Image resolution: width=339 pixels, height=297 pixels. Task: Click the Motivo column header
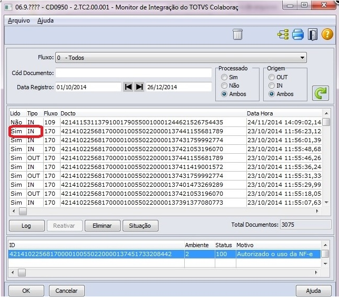click(278, 245)
